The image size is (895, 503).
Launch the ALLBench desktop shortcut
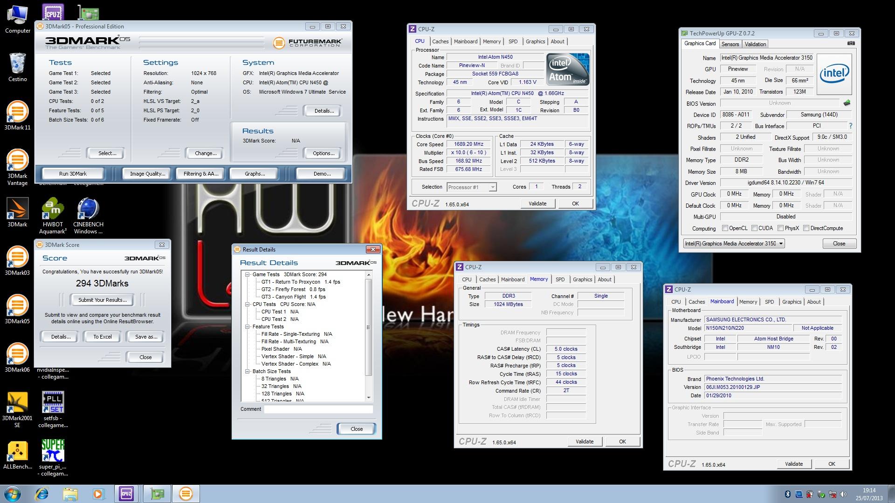17,454
